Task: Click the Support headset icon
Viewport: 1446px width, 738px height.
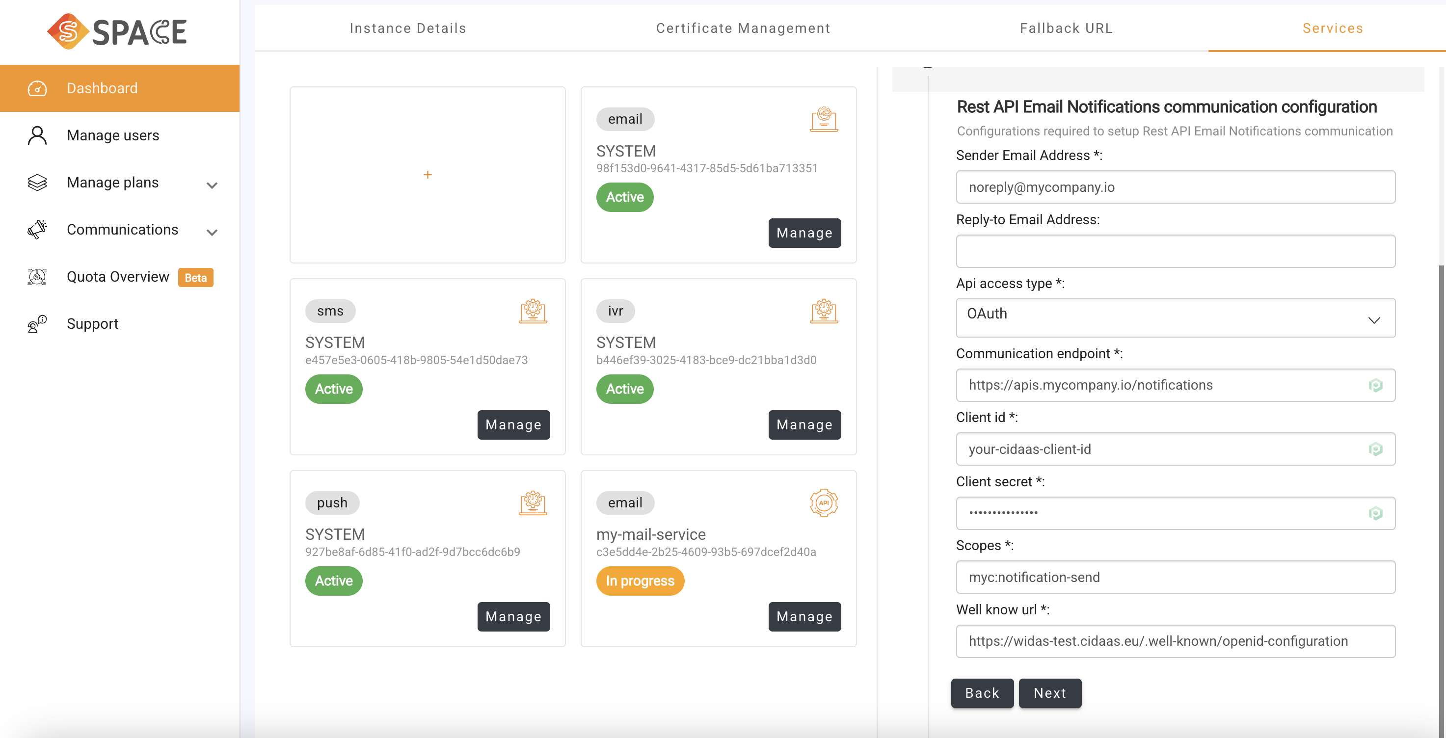Action: 36,323
